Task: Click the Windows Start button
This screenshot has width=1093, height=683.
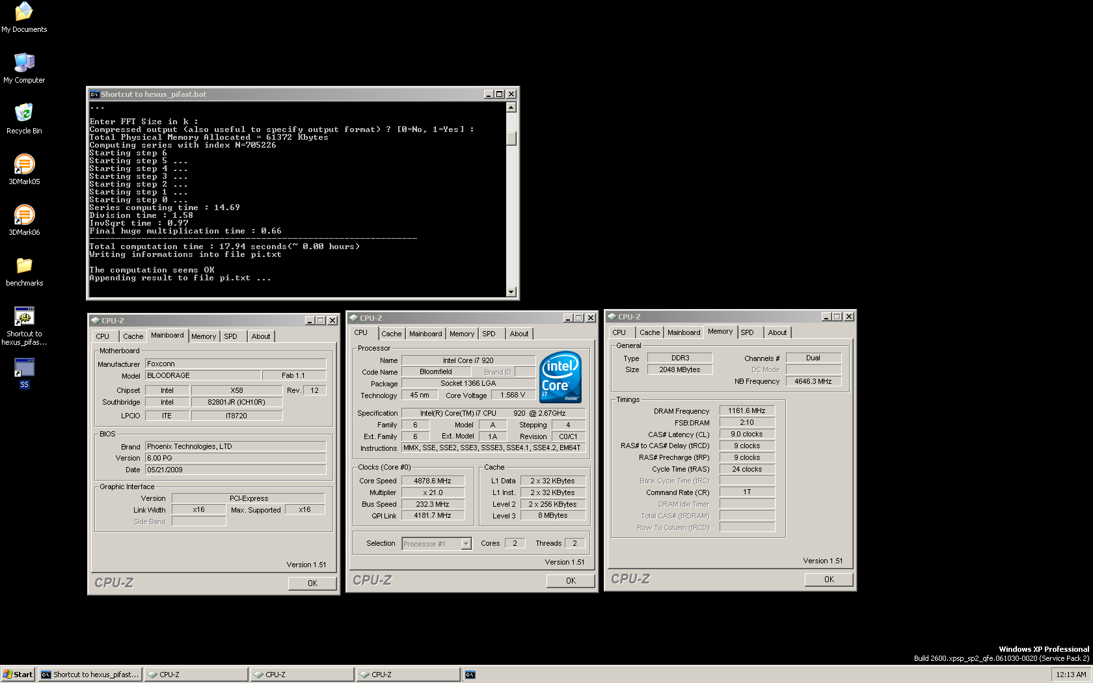Action: click(18, 675)
